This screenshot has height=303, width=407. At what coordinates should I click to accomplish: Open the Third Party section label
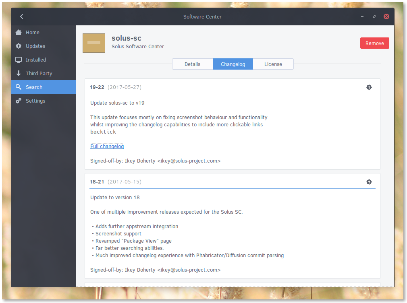(x=39, y=74)
